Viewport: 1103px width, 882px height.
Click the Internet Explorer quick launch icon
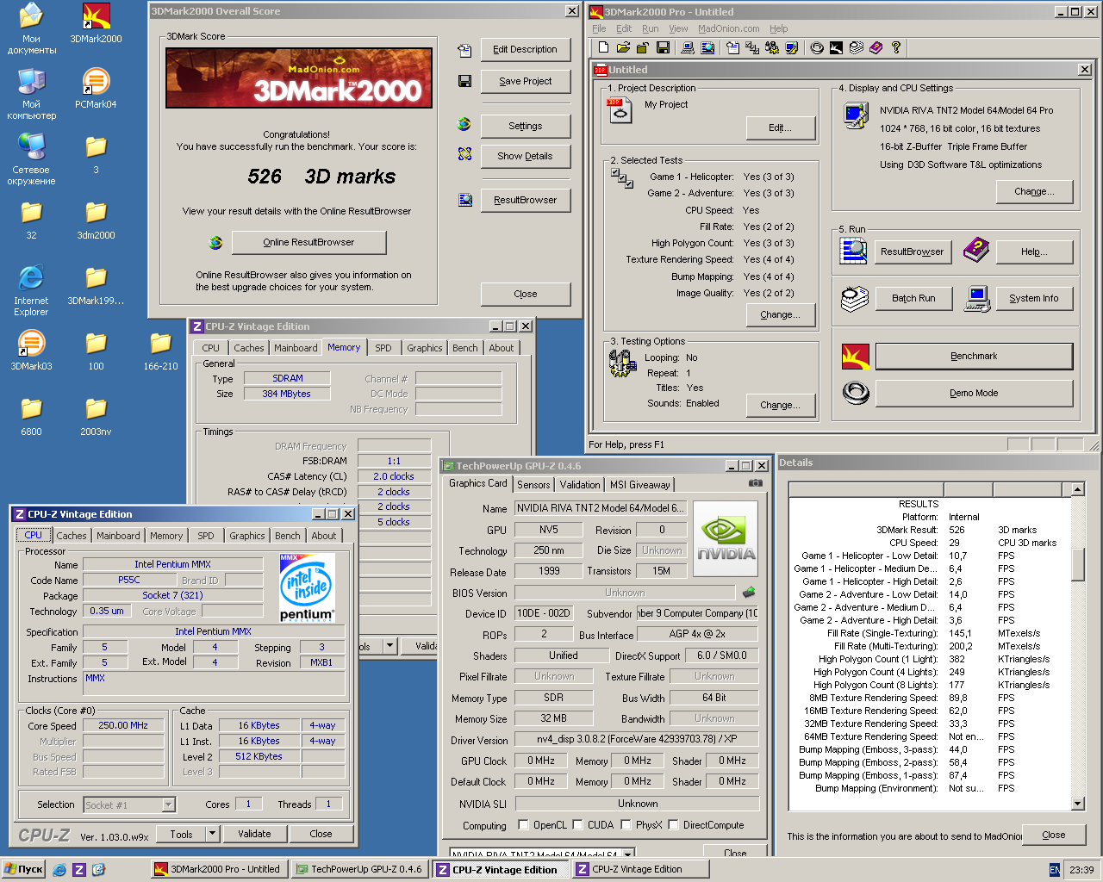[59, 870]
